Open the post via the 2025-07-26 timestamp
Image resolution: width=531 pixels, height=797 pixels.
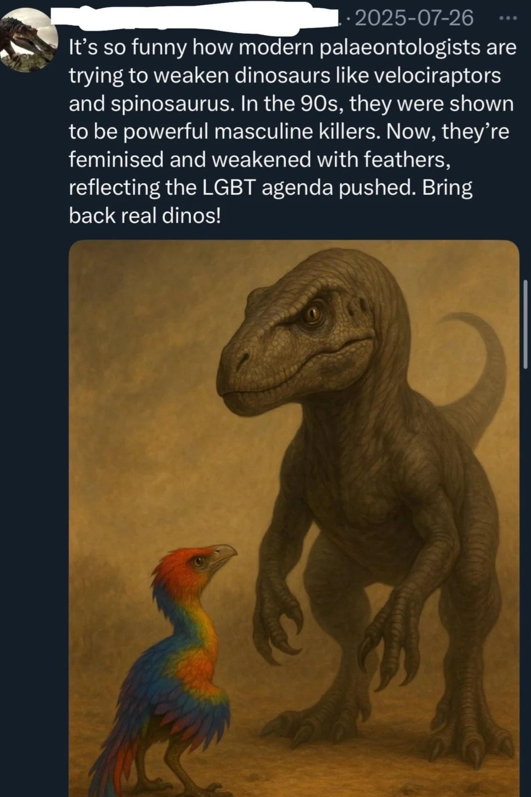click(414, 19)
